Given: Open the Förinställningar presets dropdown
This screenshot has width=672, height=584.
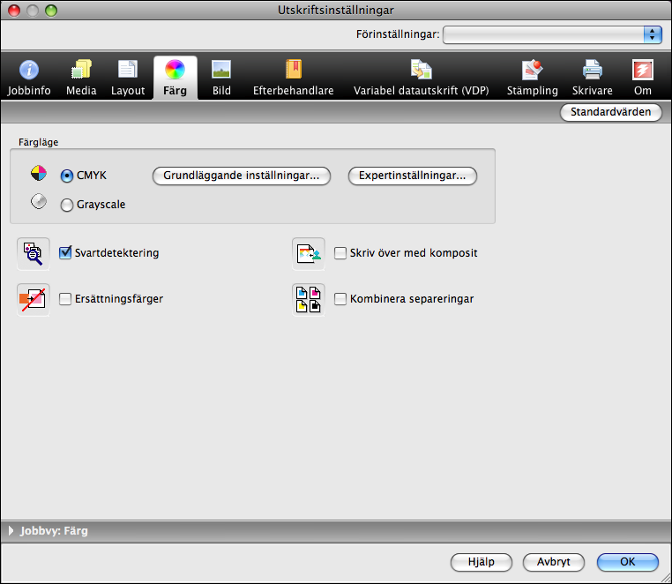Looking at the screenshot, I should pos(552,34).
